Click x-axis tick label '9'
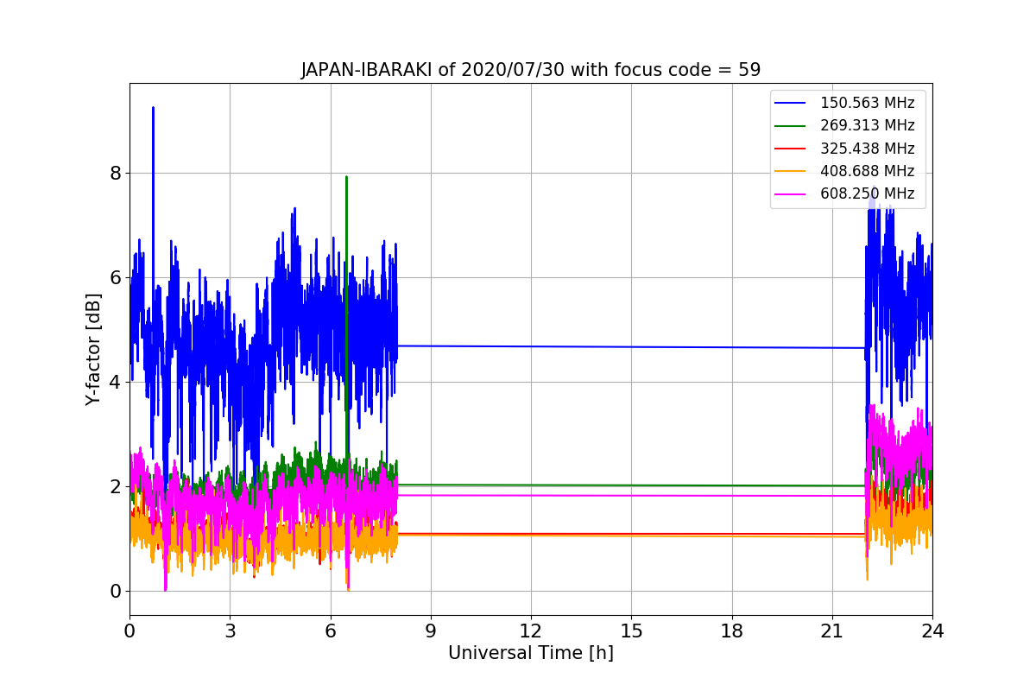The width and height of the screenshot is (1036, 691). coord(431,631)
